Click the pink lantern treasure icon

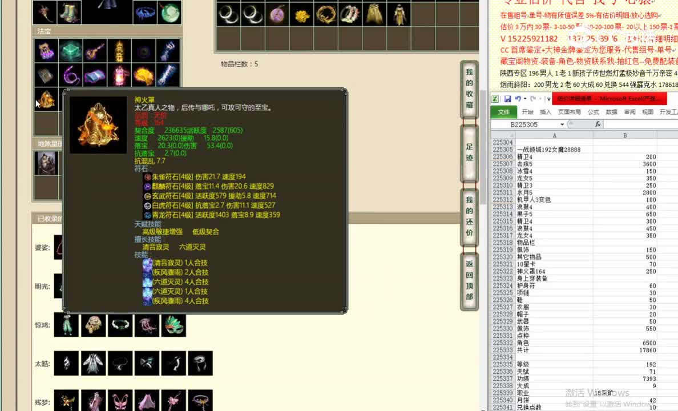pyautogui.click(x=119, y=76)
